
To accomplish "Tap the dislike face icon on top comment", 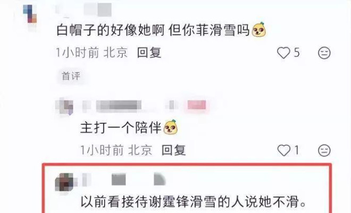I will pyautogui.click(x=324, y=53).
